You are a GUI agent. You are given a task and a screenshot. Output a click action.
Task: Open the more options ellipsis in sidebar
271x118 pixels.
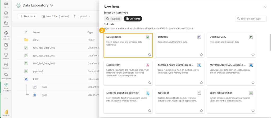coord(6,98)
